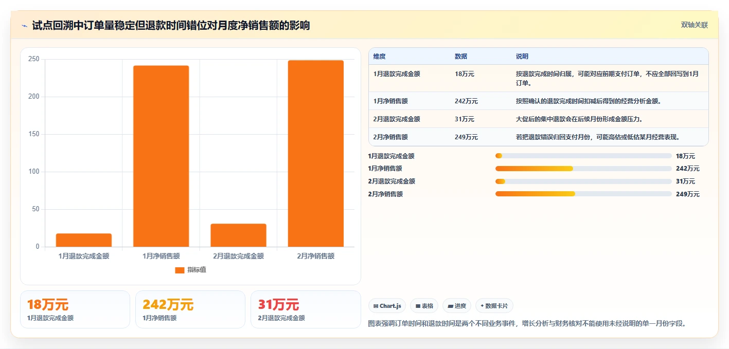Image resolution: width=729 pixels, height=349 pixels.
Task: Click the 2月净销售额 progress label
Action: pos(385,194)
